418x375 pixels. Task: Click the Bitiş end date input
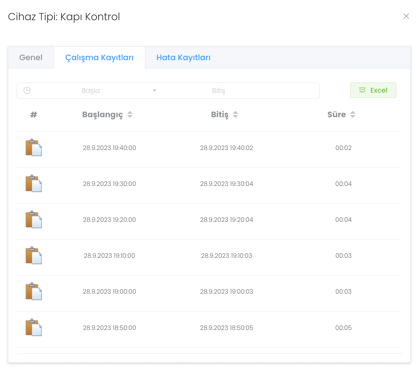point(218,91)
